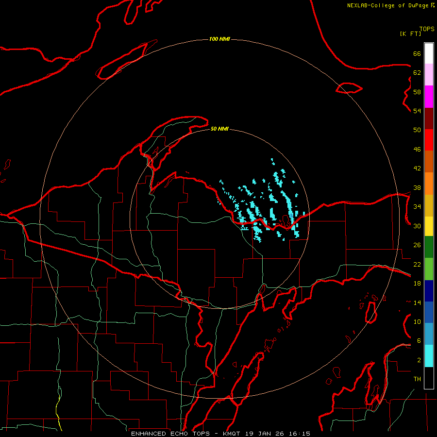Click the black TH threshold swatch
Screen dimensions: 437x437
(429, 378)
